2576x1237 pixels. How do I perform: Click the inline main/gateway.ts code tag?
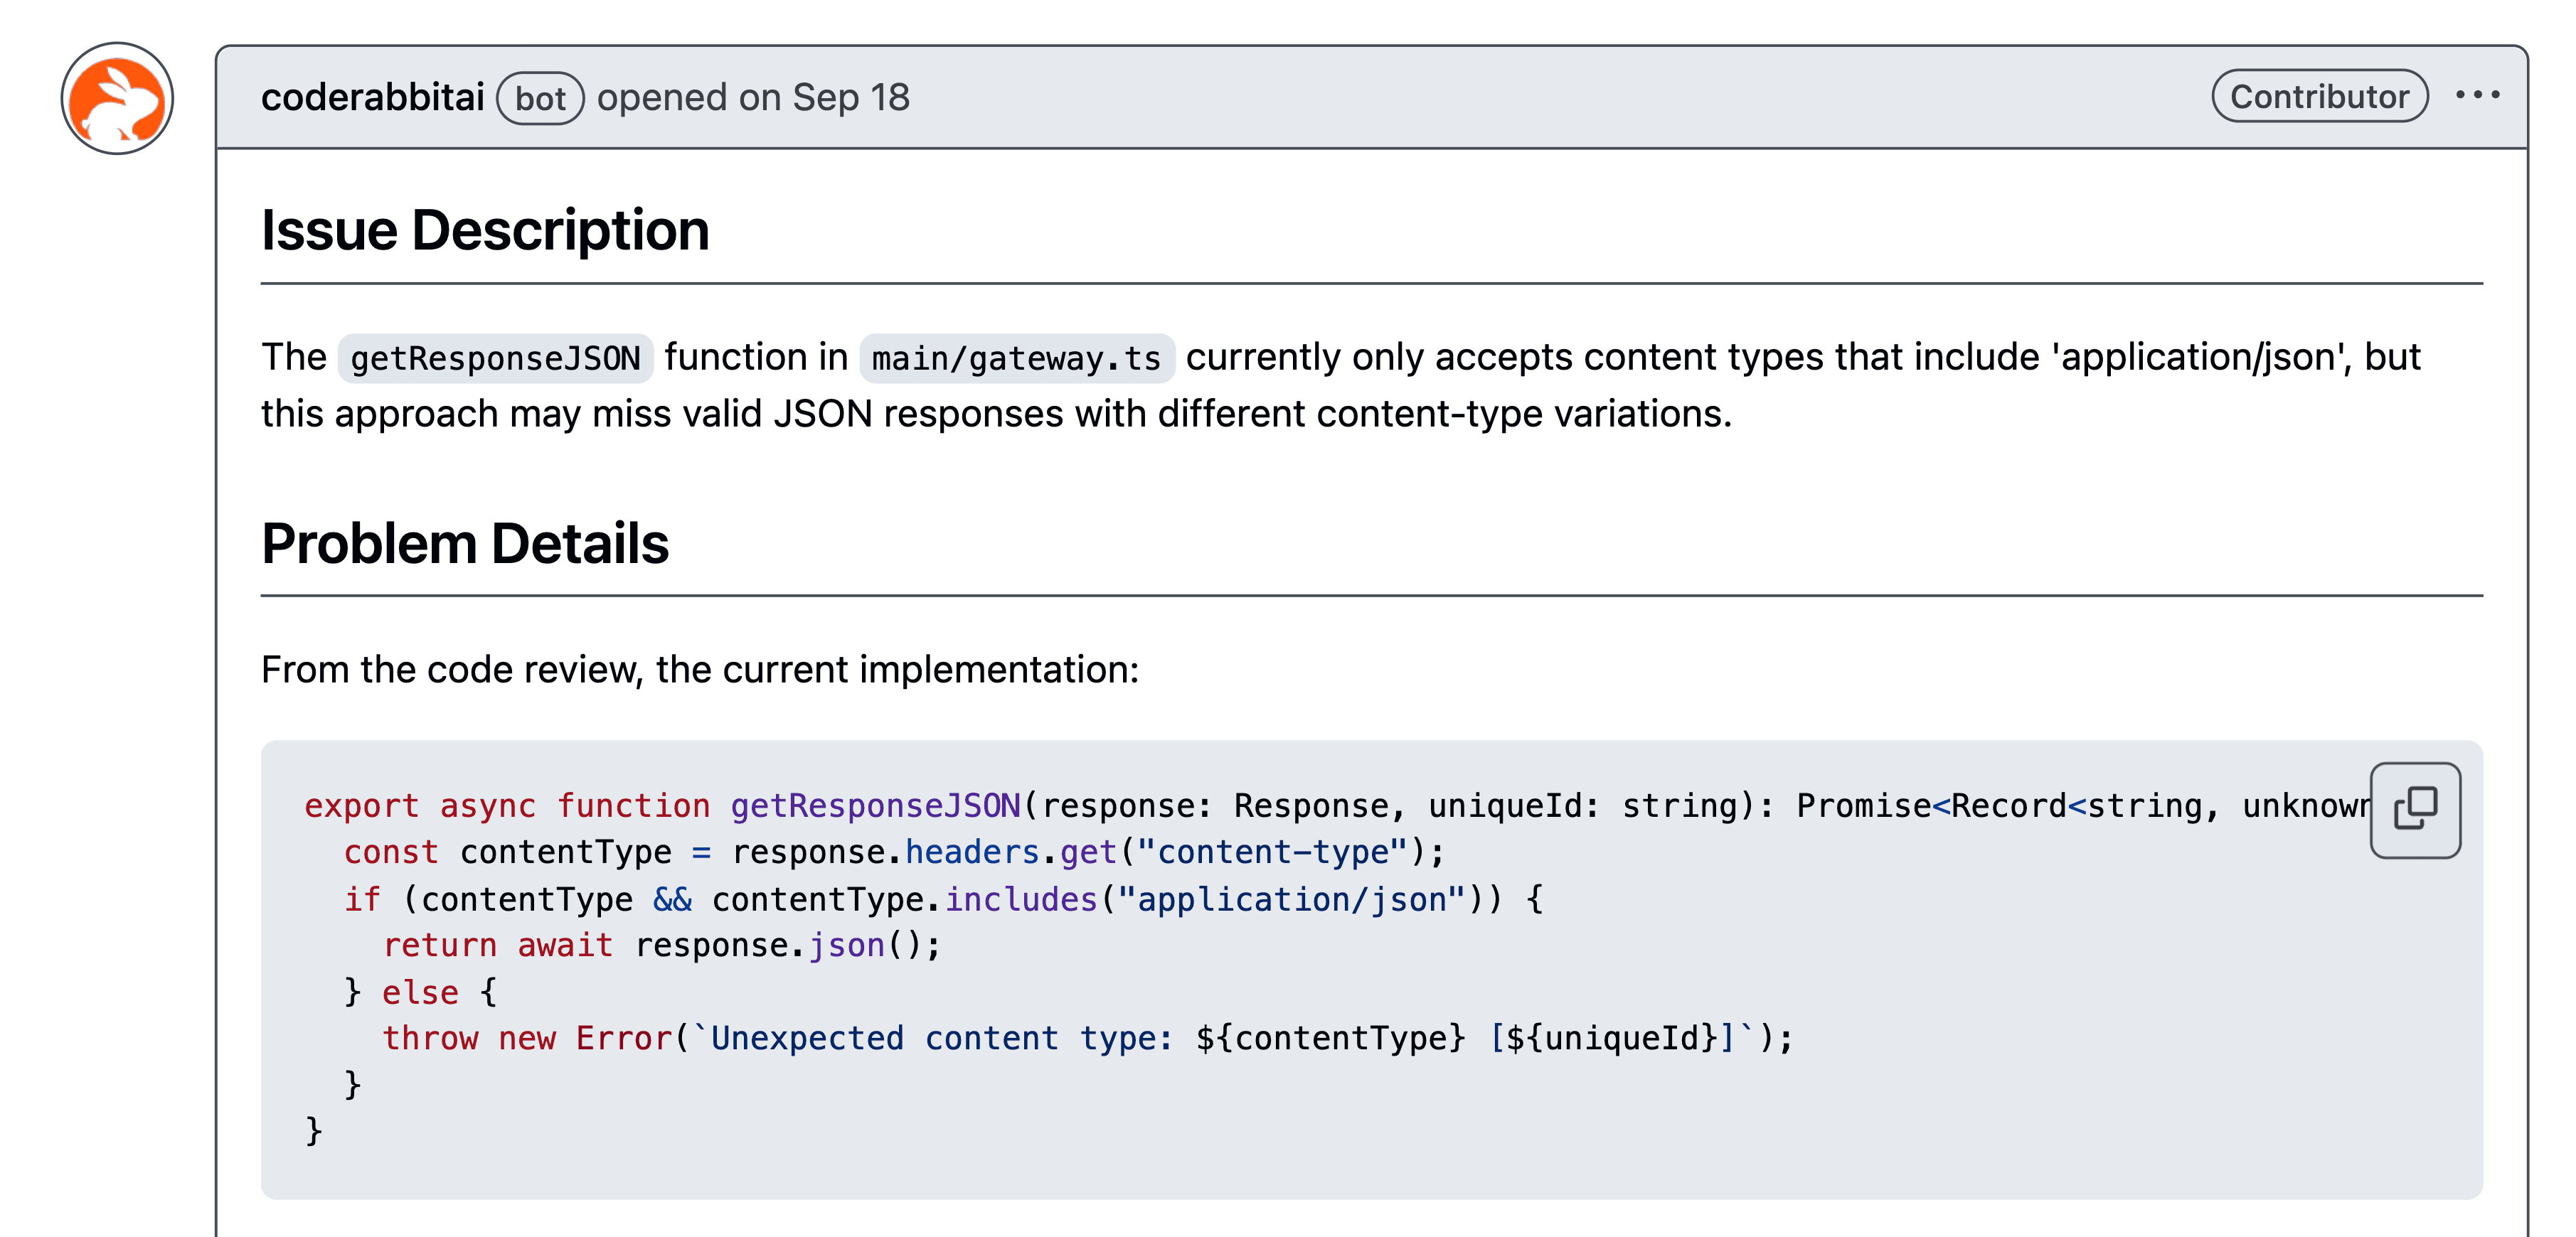(1016, 359)
